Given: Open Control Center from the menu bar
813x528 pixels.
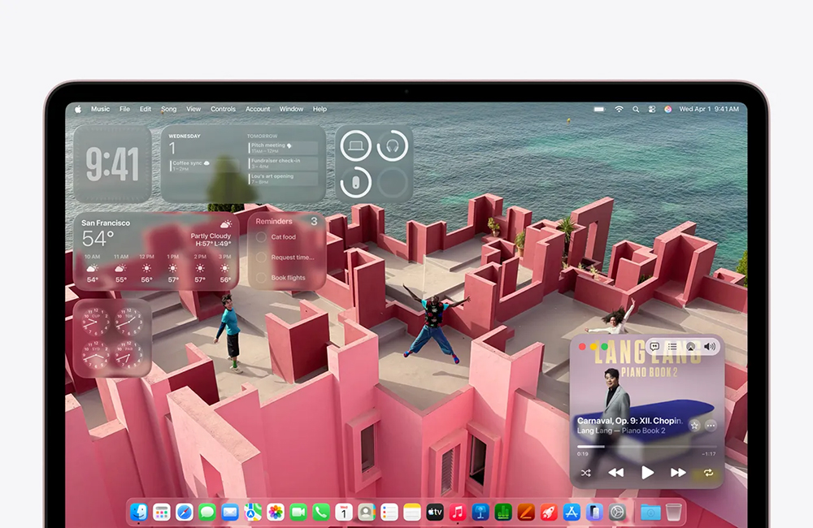Looking at the screenshot, I should (x=653, y=109).
